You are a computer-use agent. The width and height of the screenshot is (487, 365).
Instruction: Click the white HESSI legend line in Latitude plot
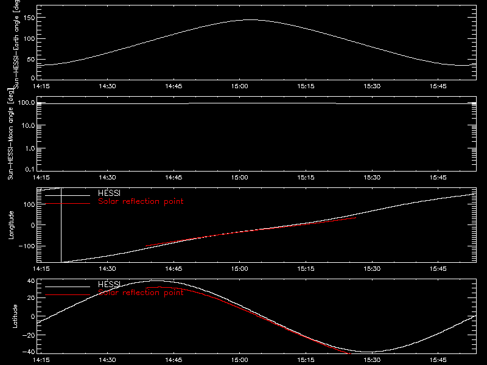(x=68, y=287)
